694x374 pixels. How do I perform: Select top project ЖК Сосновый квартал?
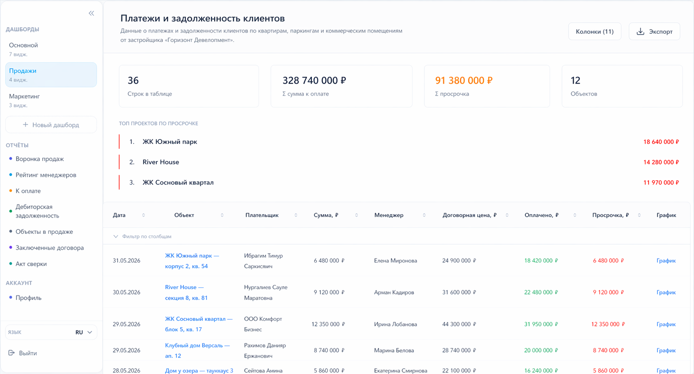pyautogui.click(x=178, y=183)
